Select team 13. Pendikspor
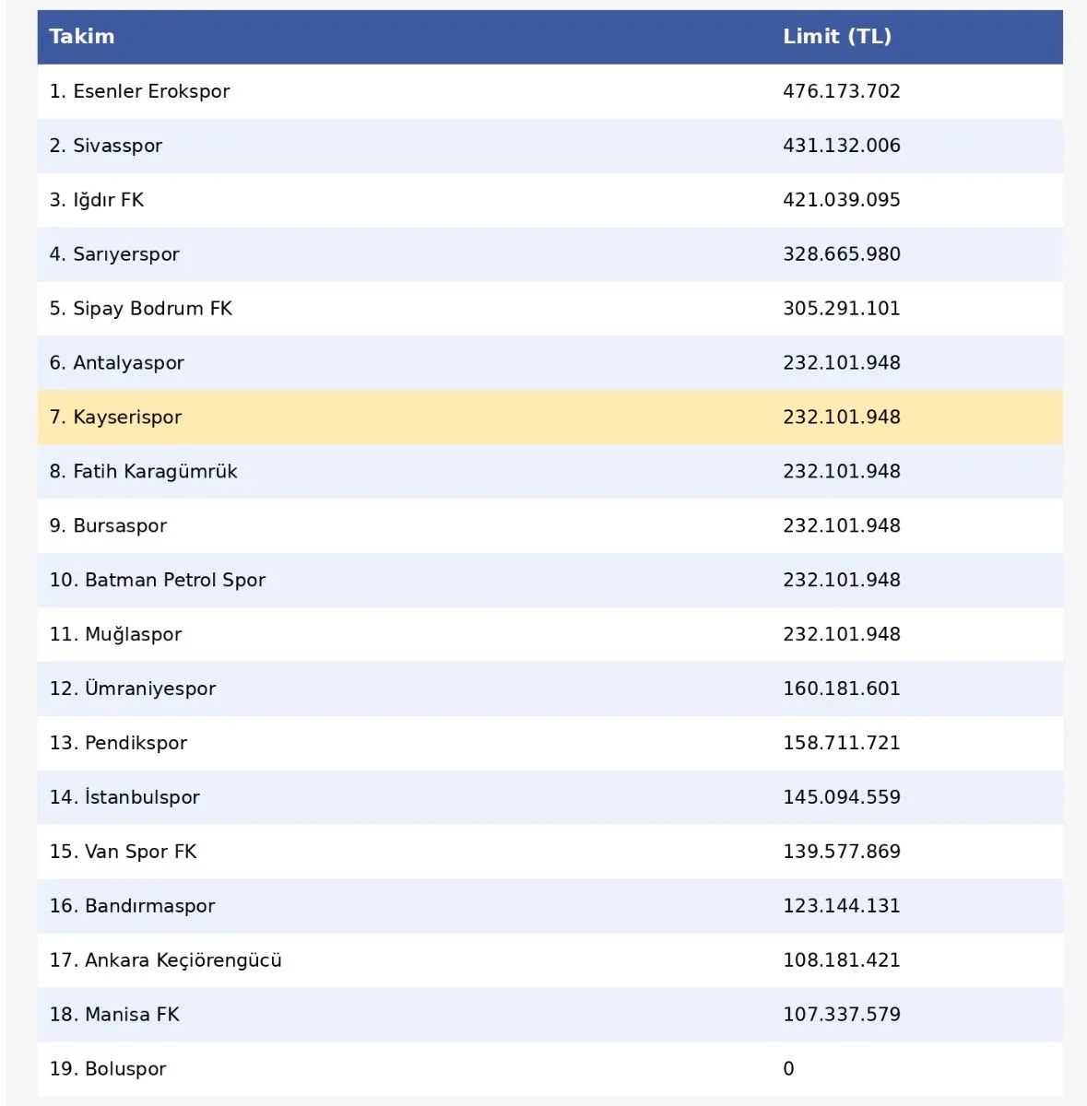Viewport: 1087px width, 1106px height. [118, 743]
